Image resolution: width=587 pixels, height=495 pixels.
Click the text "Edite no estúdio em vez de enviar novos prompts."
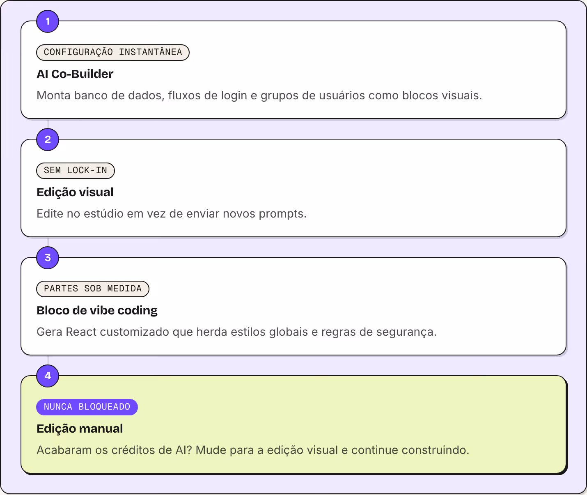(172, 214)
